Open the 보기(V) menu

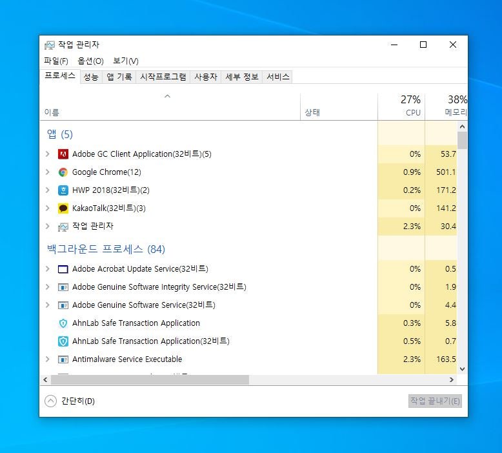coord(125,61)
